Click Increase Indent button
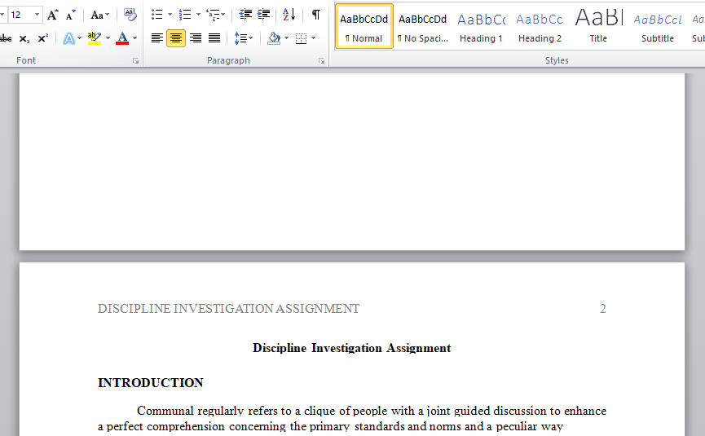Viewport: 705px width, 436px height. point(263,15)
